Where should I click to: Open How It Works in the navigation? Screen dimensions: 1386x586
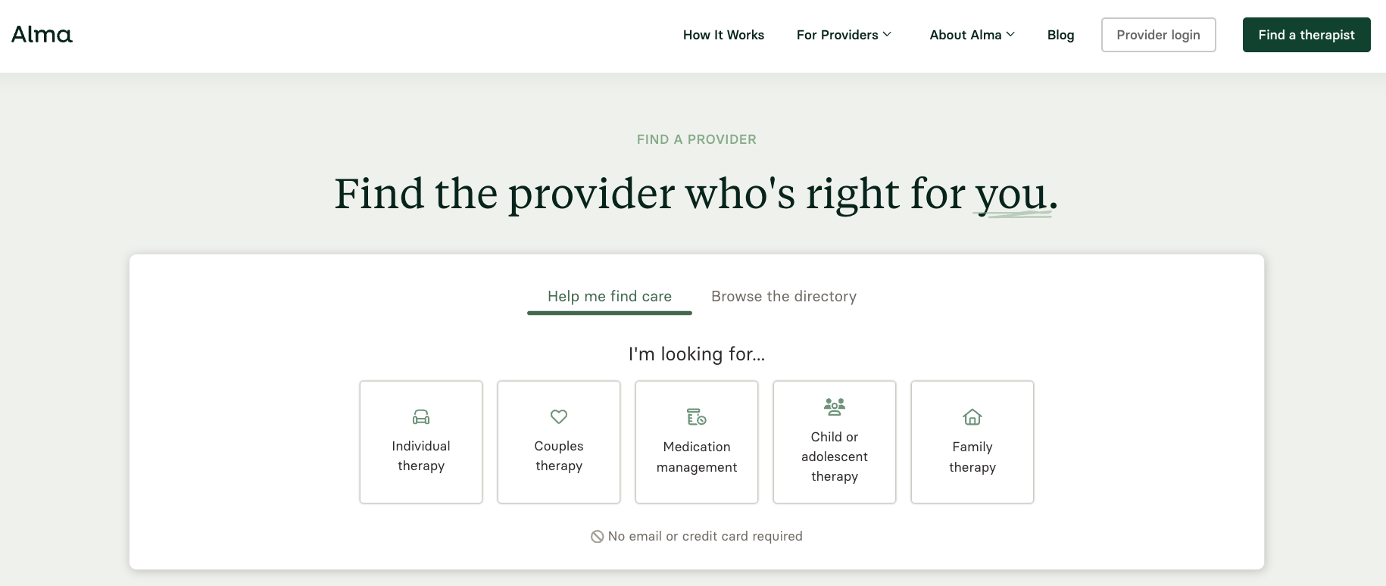pyautogui.click(x=723, y=35)
